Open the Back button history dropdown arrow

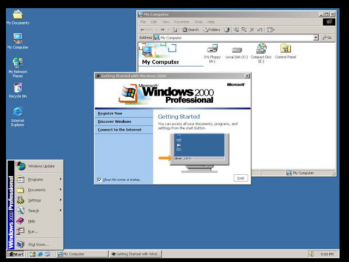(x=157, y=29)
